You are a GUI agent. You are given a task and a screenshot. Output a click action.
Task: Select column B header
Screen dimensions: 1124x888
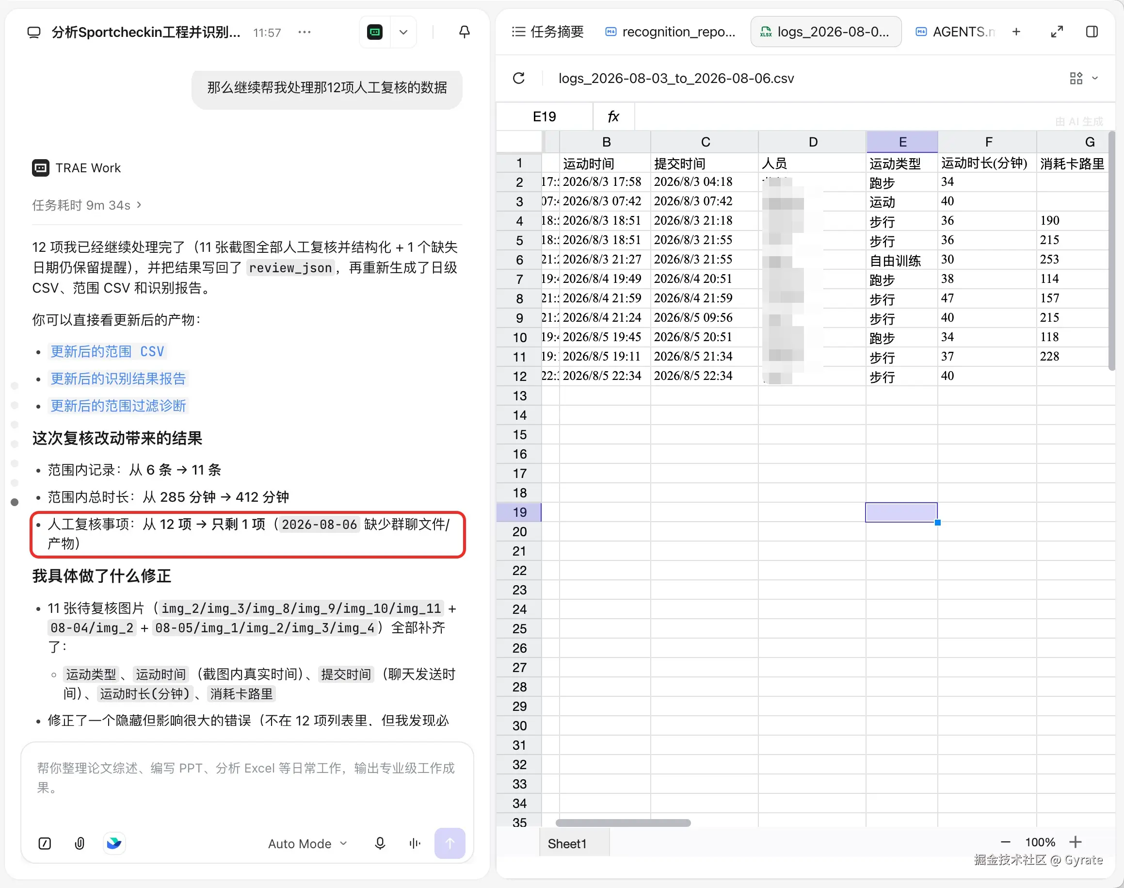[606, 142]
